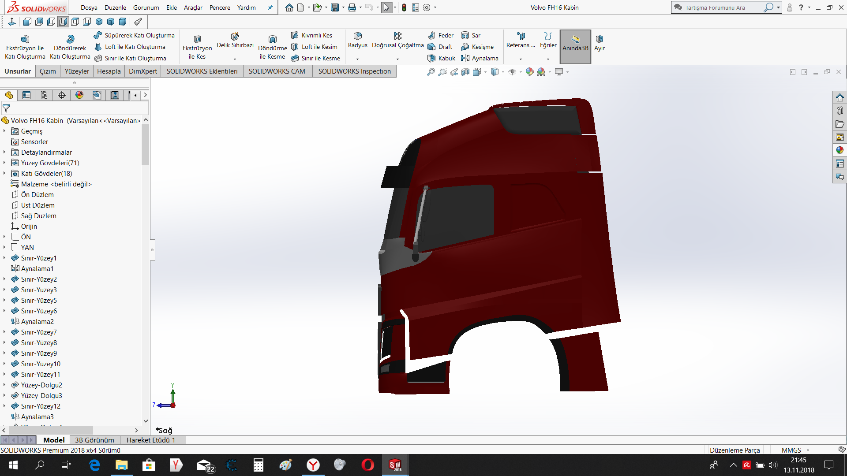Expand Sınır-Yüzey1 feature node

tap(4, 258)
